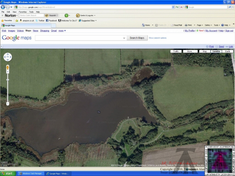Stop loading with the red X icon
The height and width of the screenshot is (176, 235).
tap(181, 7)
